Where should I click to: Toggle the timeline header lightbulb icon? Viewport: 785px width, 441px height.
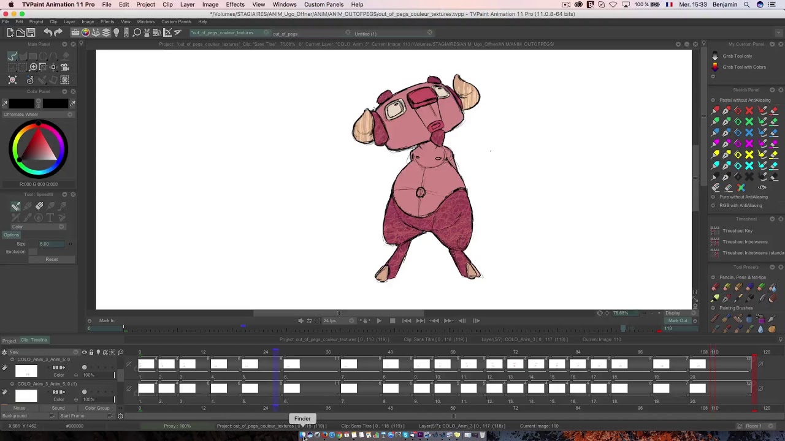click(x=98, y=352)
